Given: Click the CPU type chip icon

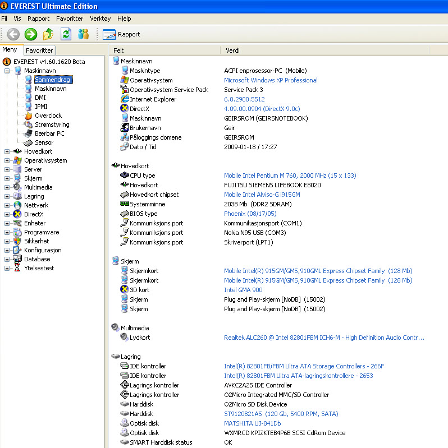Looking at the screenshot, I should pyautogui.click(x=125, y=175).
